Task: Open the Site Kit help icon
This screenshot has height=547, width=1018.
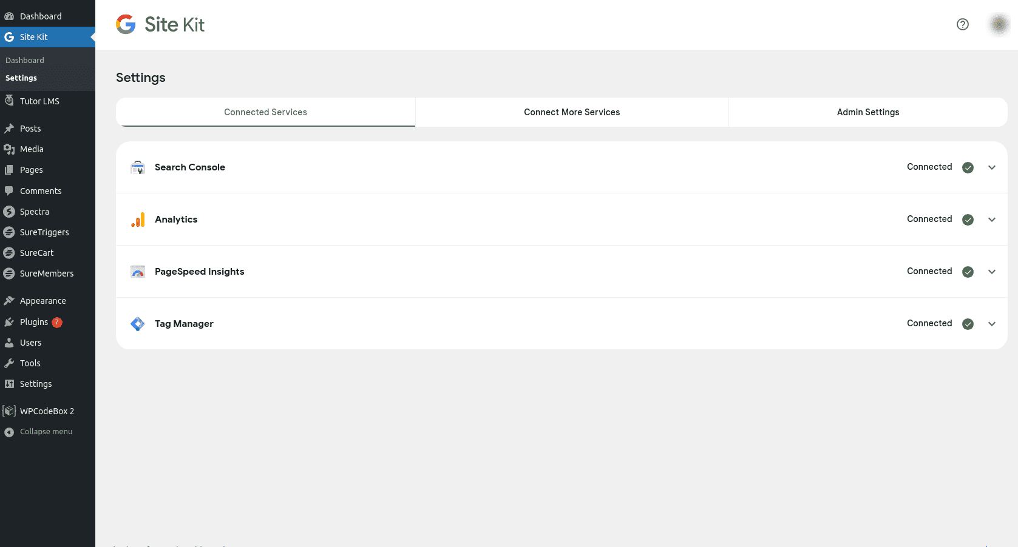Action: coord(963,24)
